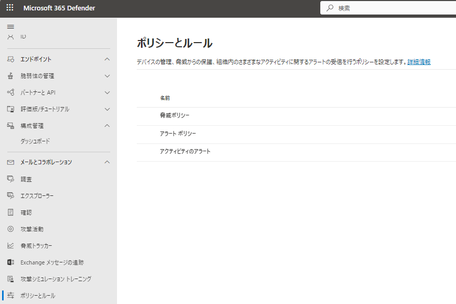Expand the 脆弱性の管理 chevron
Screen dimensions: 456x304
pos(107,76)
